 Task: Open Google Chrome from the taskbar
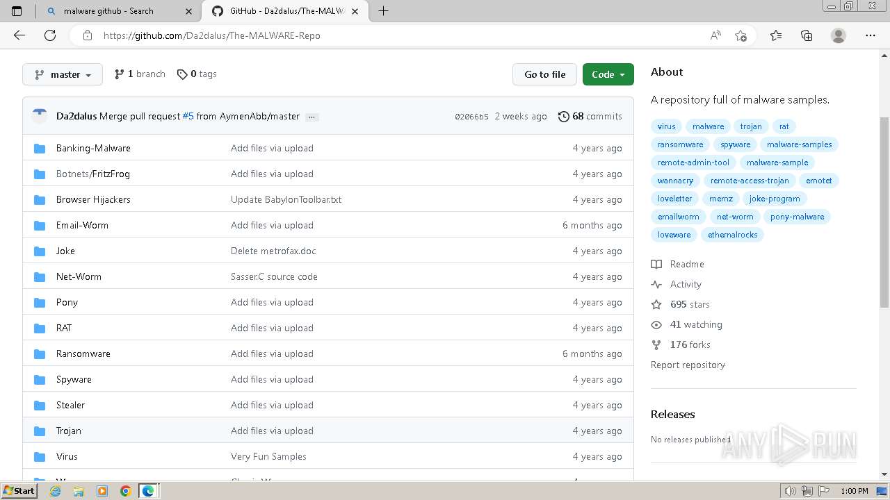tap(125, 491)
